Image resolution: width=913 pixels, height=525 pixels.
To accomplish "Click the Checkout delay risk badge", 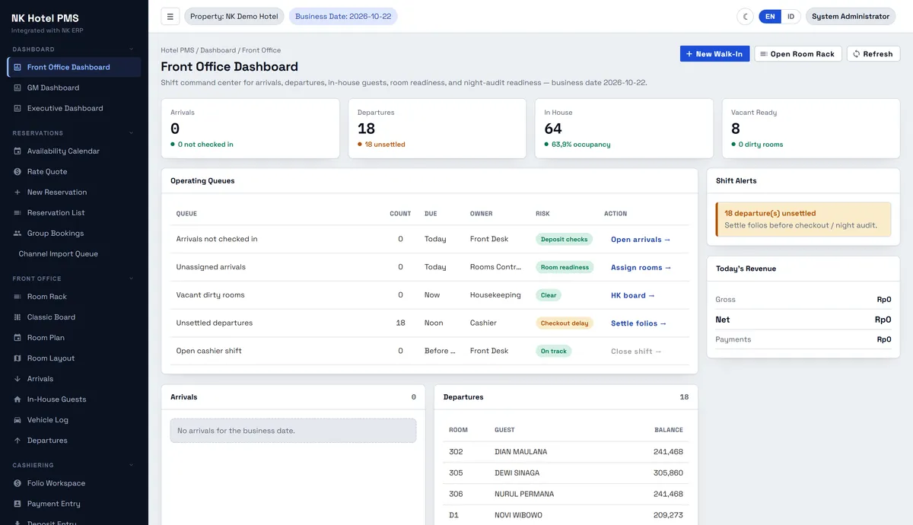I will point(565,323).
